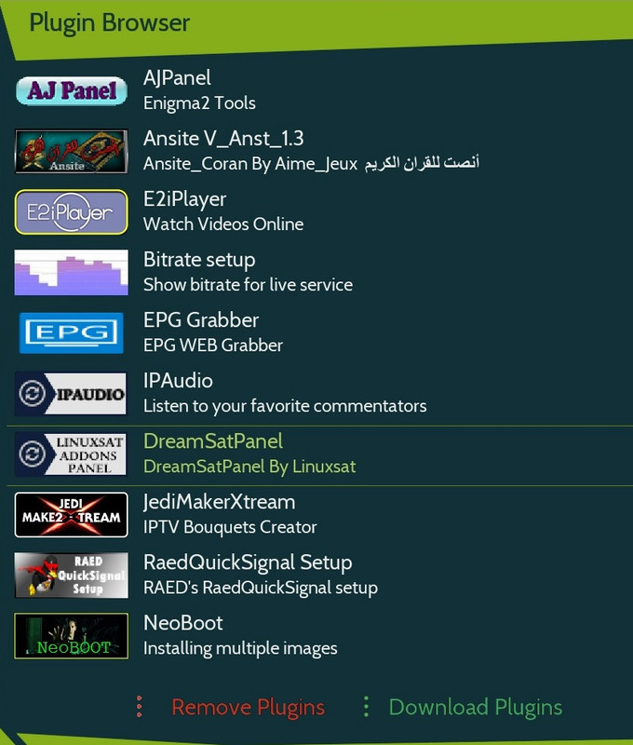This screenshot has width=633, height=745.
Task: Click the Ansite_Coran By Aime_Jeux description
Action: click(x=311, y=164)
